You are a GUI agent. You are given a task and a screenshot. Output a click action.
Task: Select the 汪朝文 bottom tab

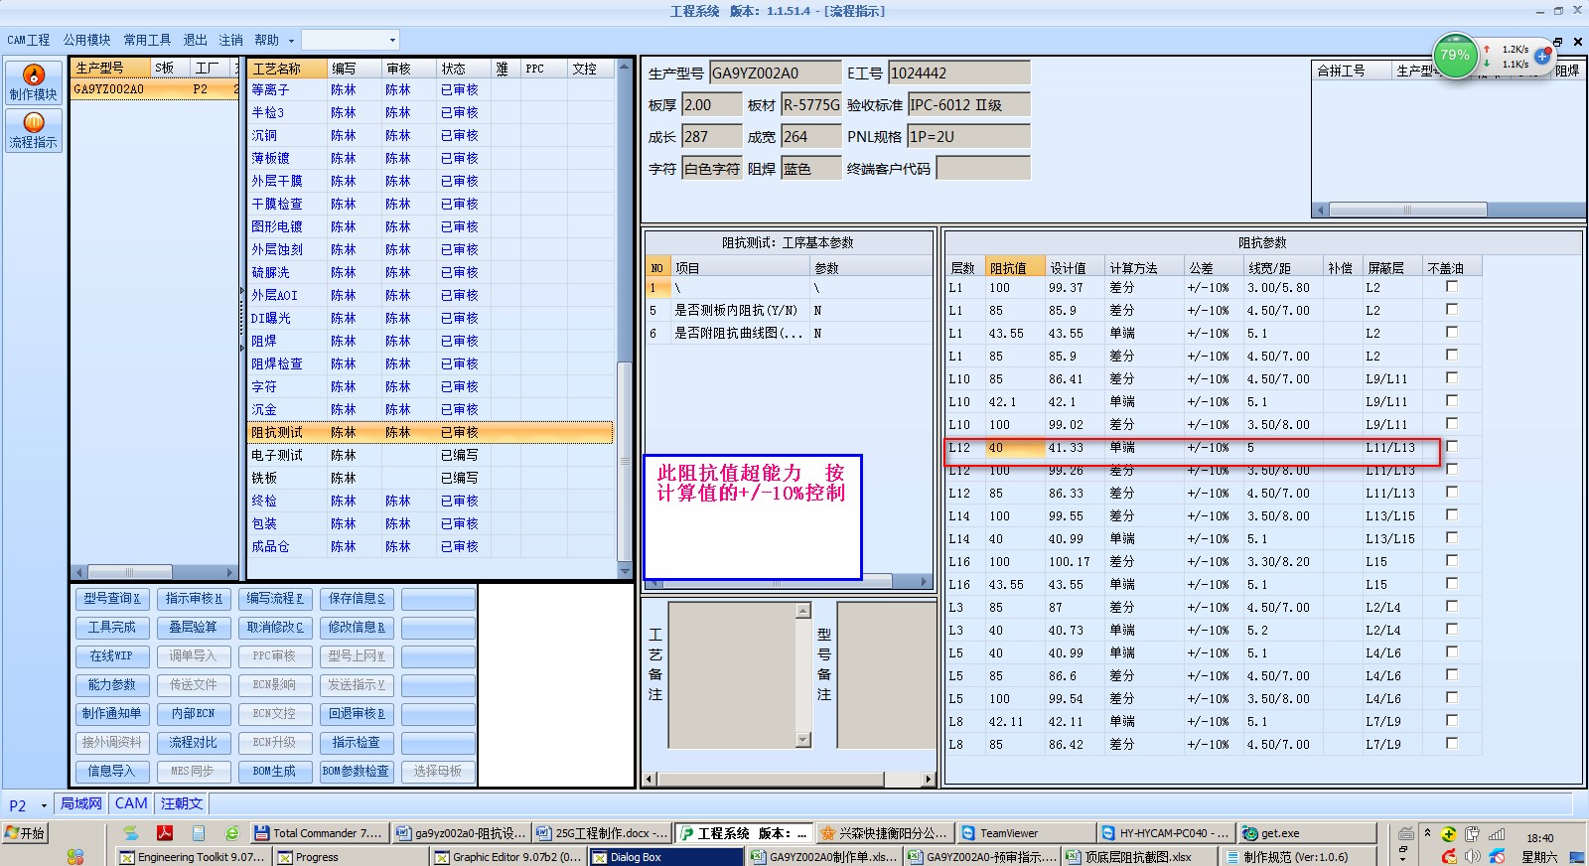pyautogui.click(x=182, y=803)
